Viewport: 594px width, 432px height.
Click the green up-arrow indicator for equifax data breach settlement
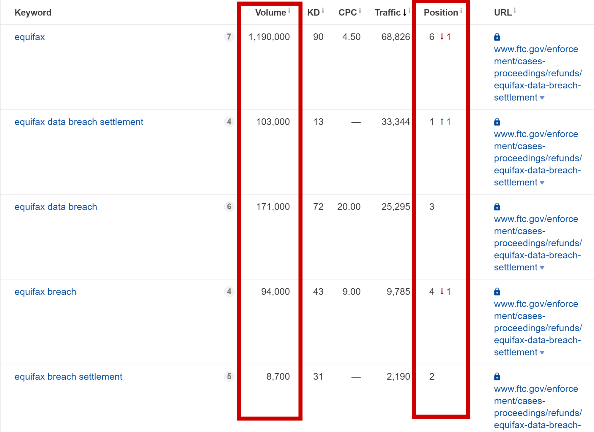tap(442, 122)
